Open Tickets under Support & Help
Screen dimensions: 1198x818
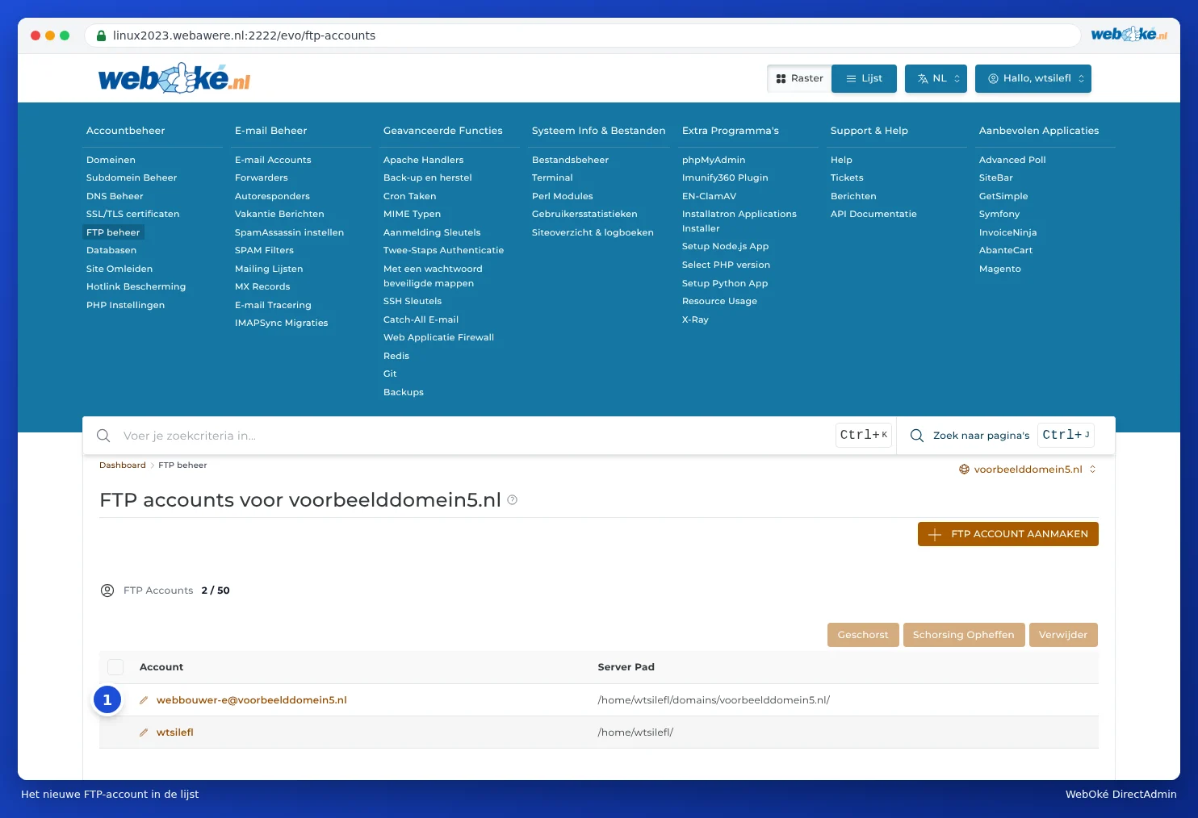click(x=847, y=177)
